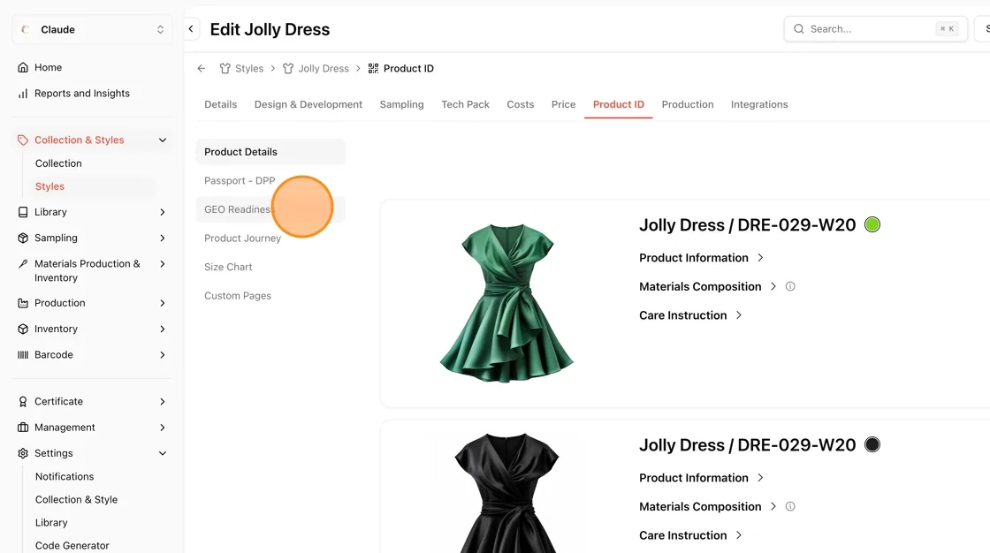
Task: Focus the Search input field
Action: coord(875,29)
